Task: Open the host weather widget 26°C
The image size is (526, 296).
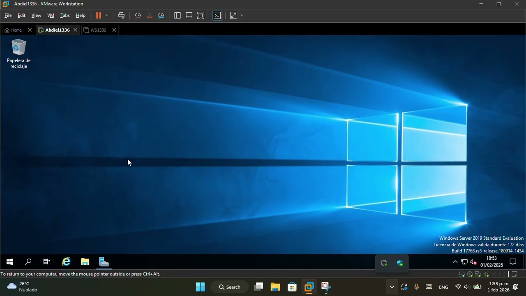Action: (x=23, y=287)
